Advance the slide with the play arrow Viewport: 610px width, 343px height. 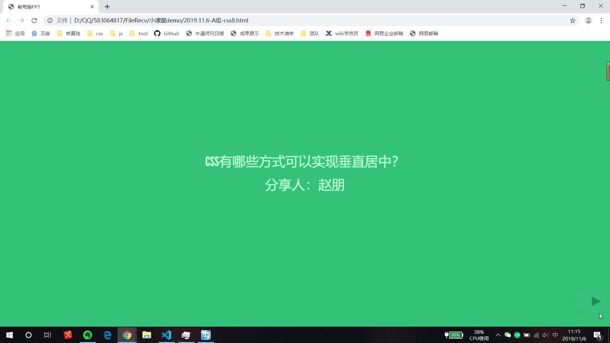pyautogui.click(x=596, y=301)
